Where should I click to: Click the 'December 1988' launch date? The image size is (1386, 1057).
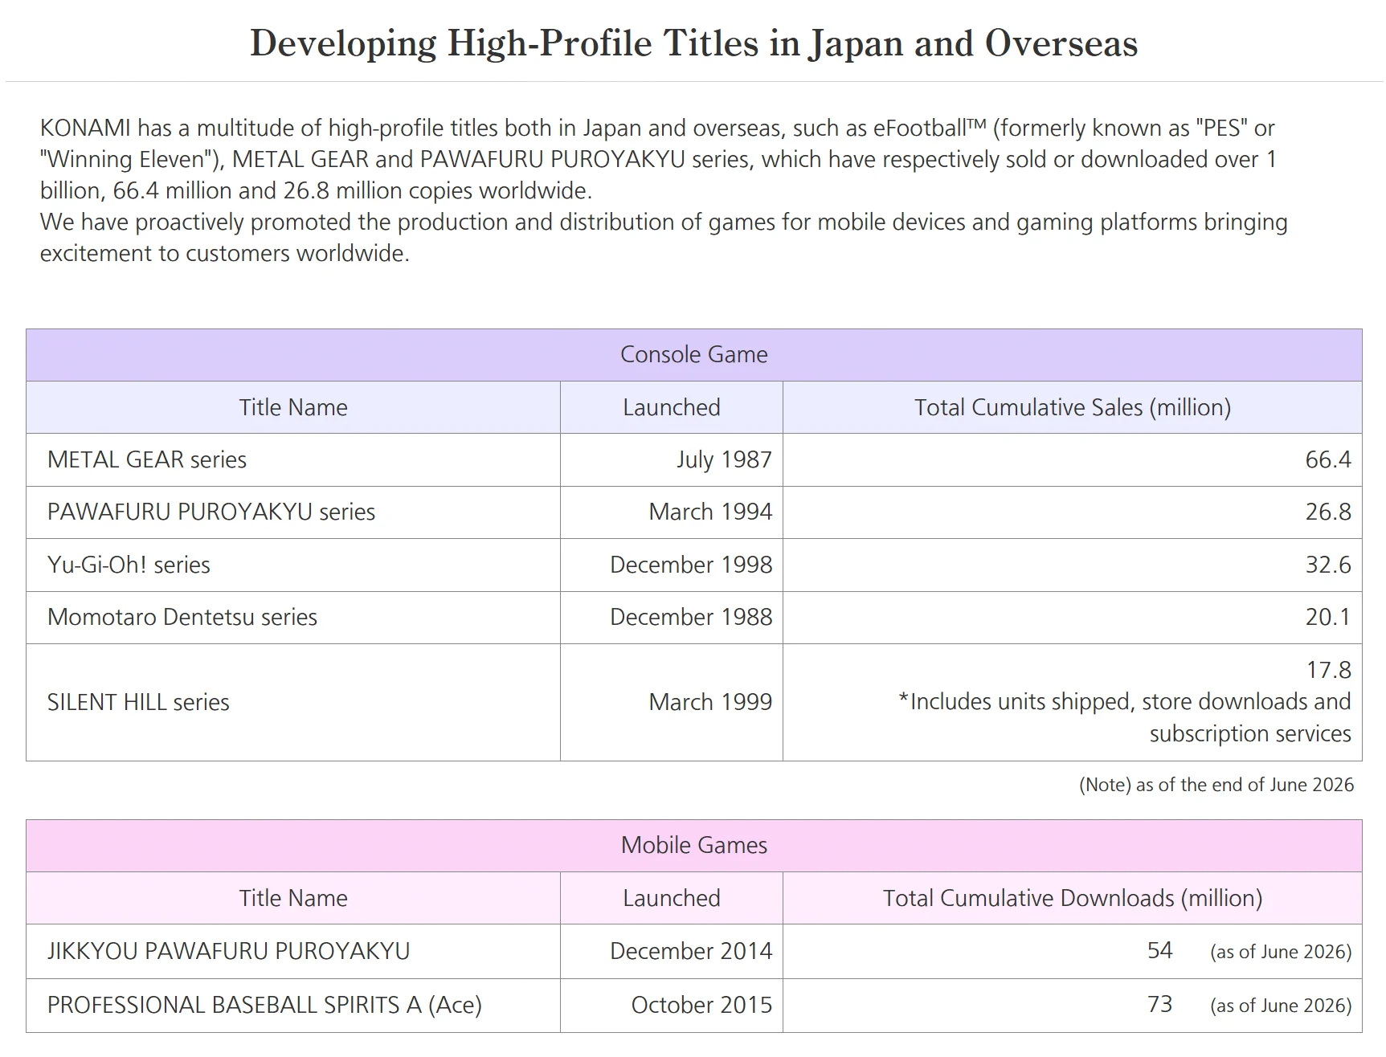(x=691, y=617)
